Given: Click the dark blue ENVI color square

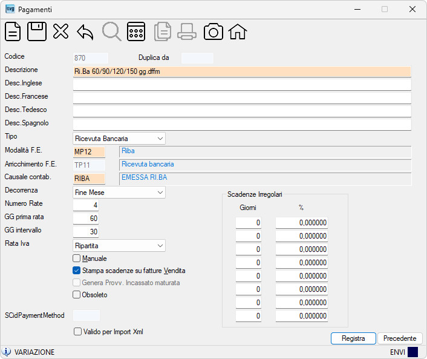Looking at the screenshot, I should [412, 352].
